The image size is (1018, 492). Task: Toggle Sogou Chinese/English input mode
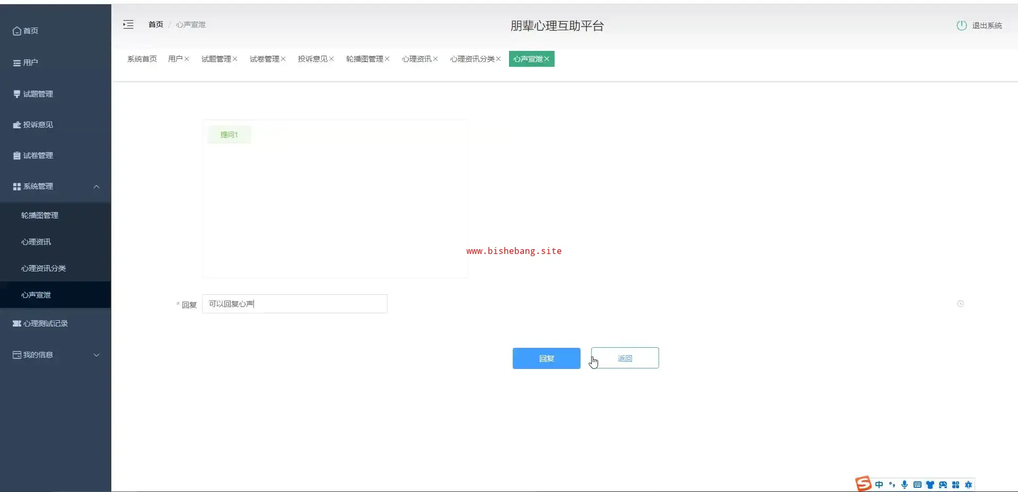pyautogui.click(x=879, y=485)
